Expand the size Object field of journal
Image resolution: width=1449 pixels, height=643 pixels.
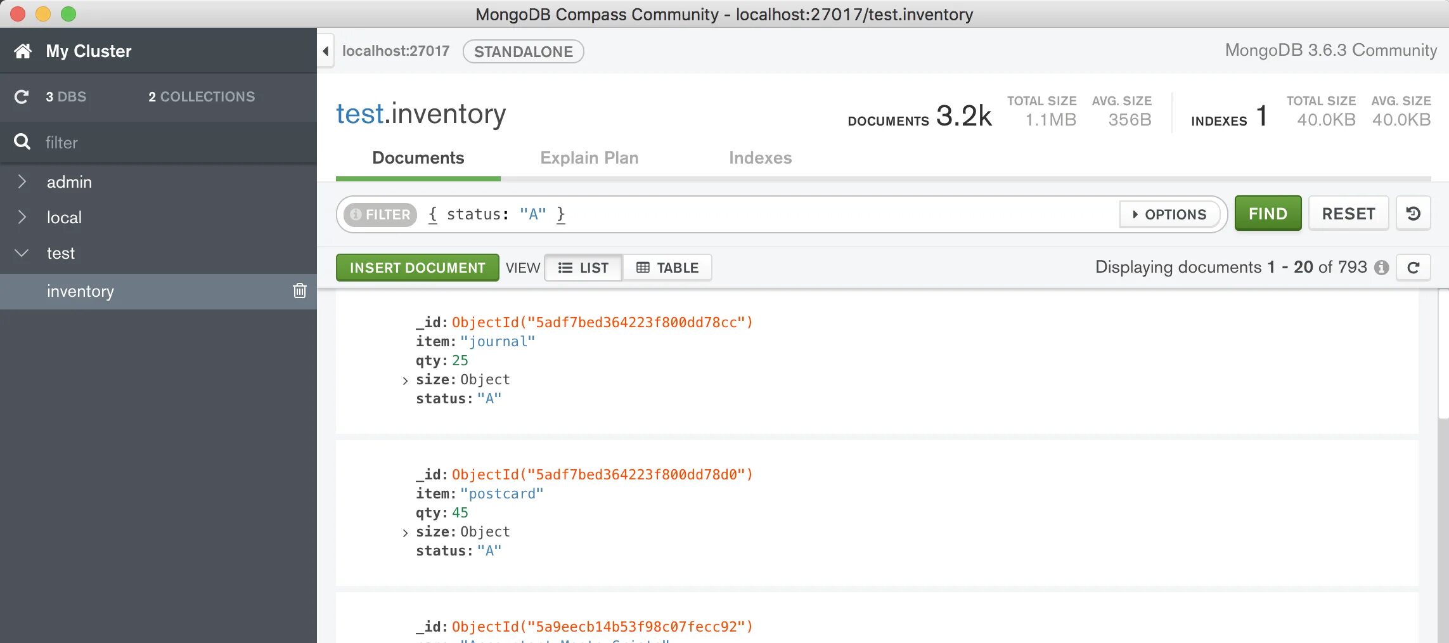[405, 380]
